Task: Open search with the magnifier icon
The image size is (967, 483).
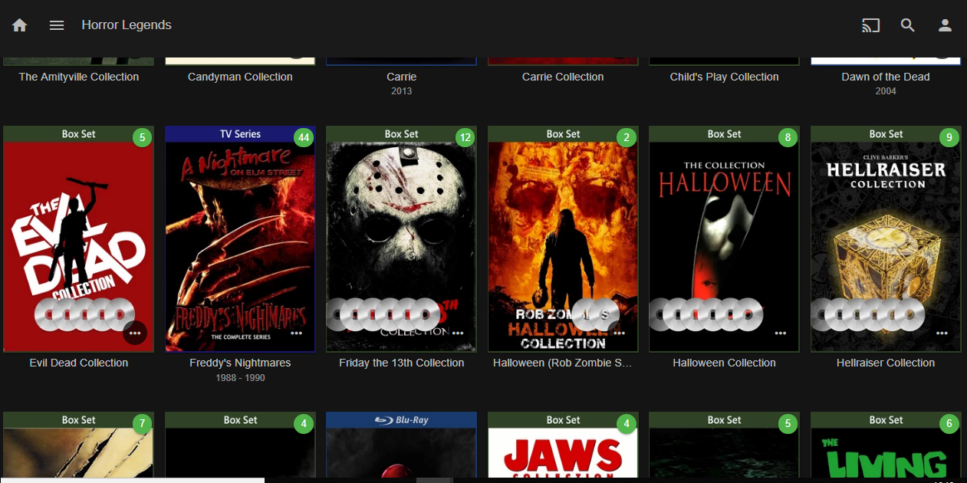Action: point(908,25)
